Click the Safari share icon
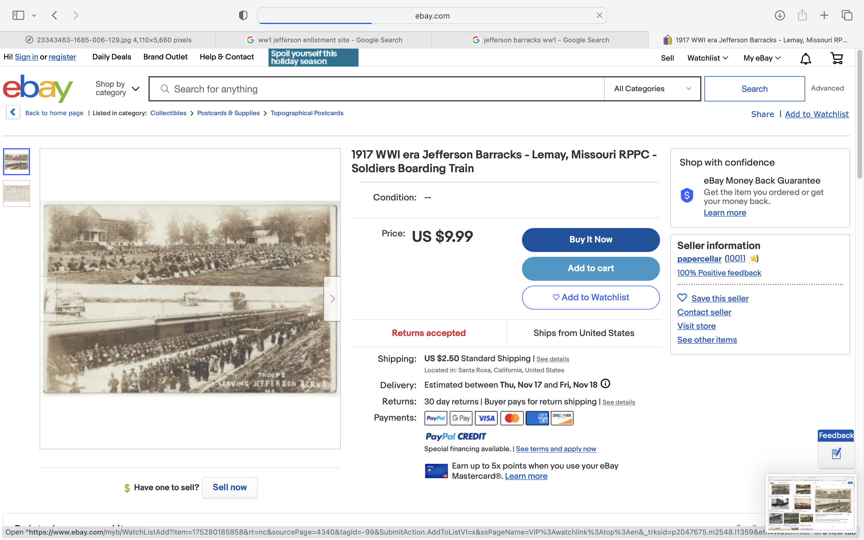 pyautogui.click(x=802, y=15)
